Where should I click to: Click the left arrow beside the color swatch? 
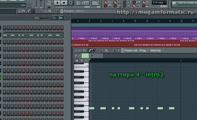tap(92, 56)
